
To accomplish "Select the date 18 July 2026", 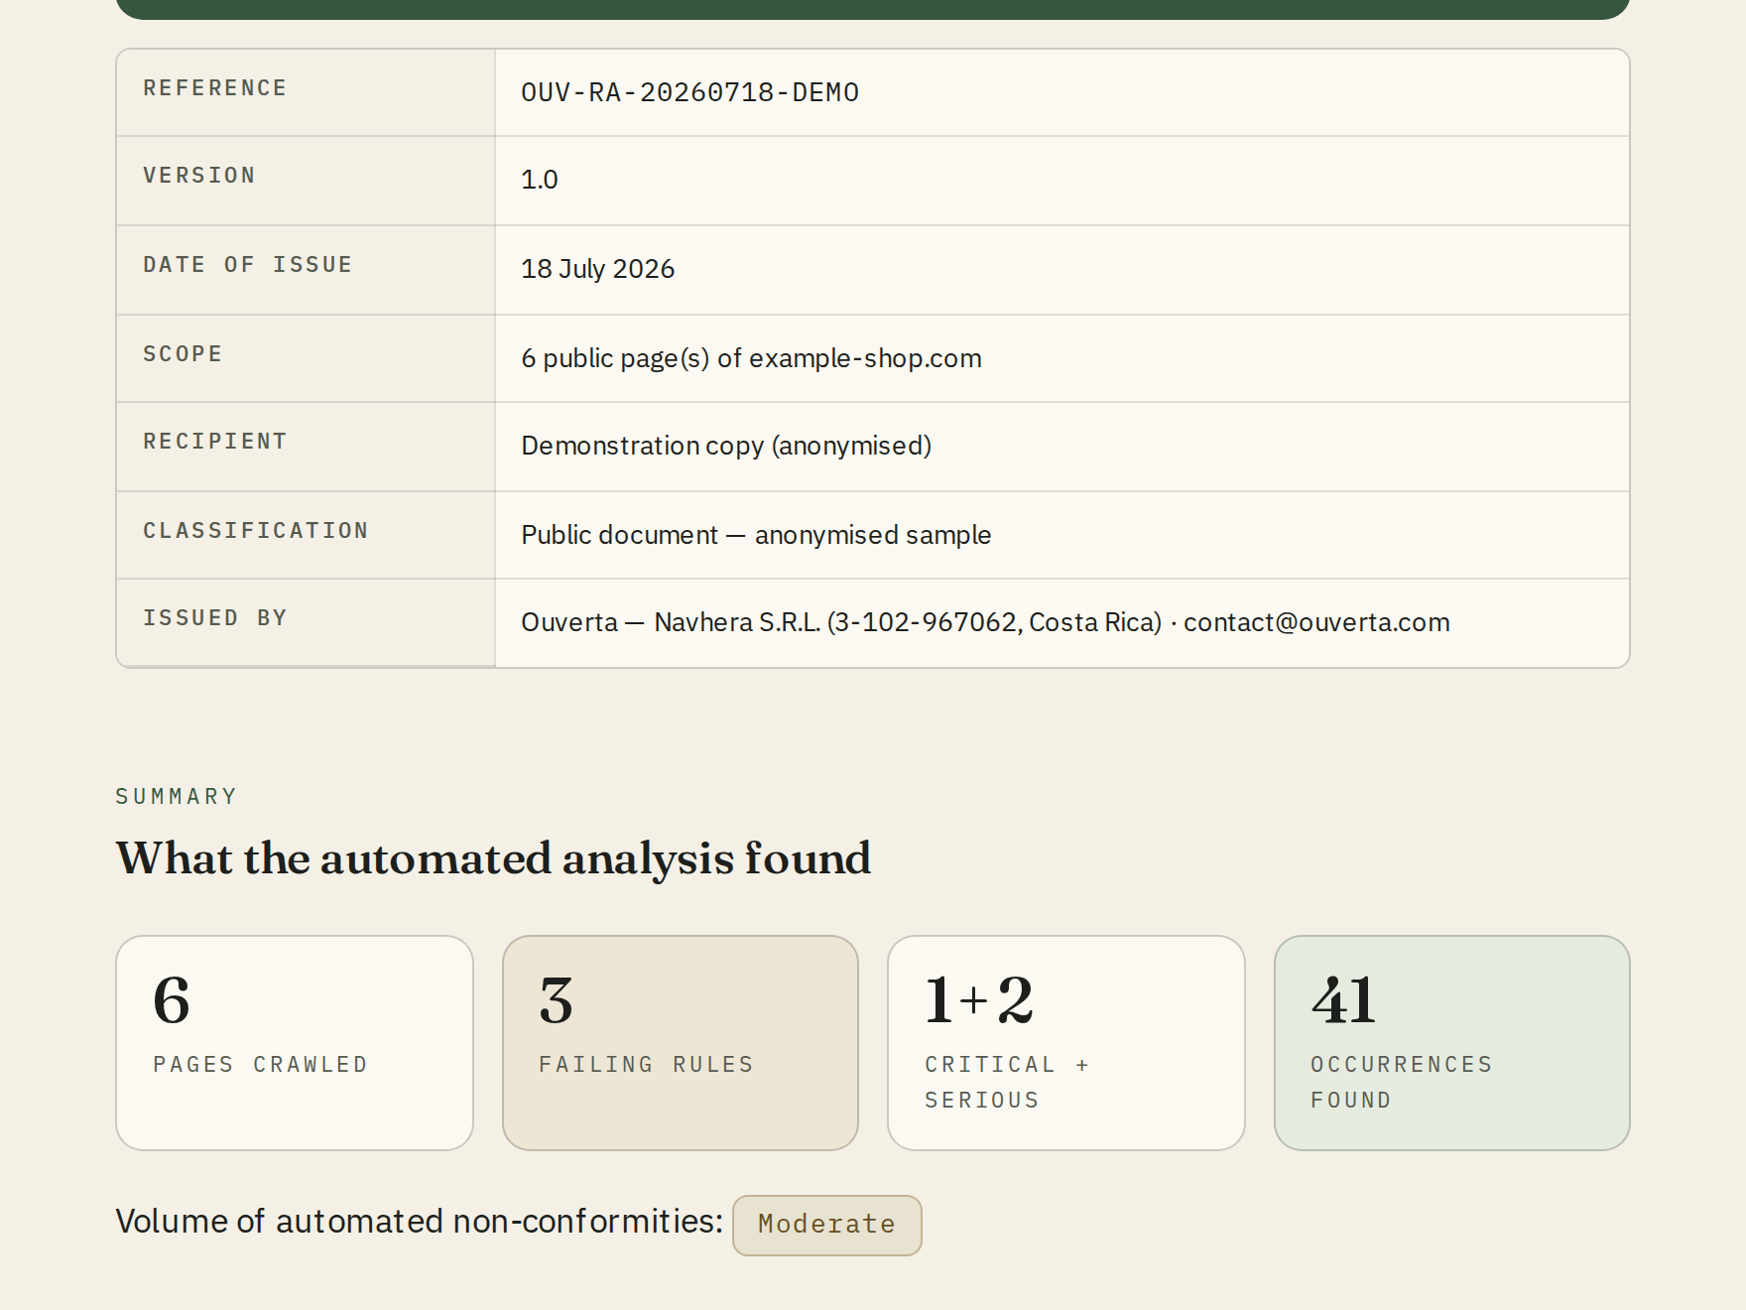I will [597, 269].
